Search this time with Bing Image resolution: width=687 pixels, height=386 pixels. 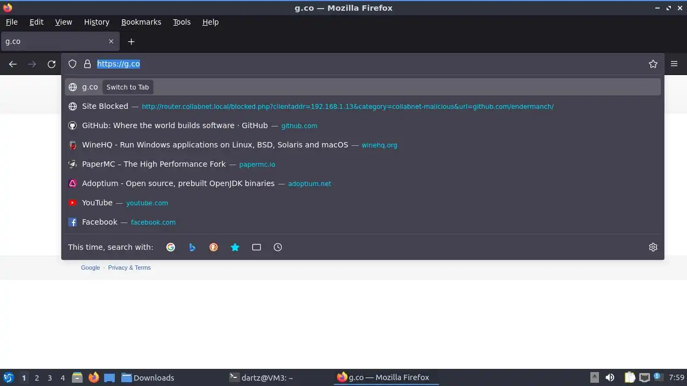pyautogui.click(x=192, y=247)
